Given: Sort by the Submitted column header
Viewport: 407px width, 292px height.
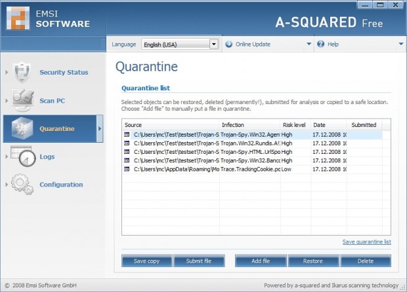Looking at the screenshot, I should pyautogui.click(x=364, y=125).
